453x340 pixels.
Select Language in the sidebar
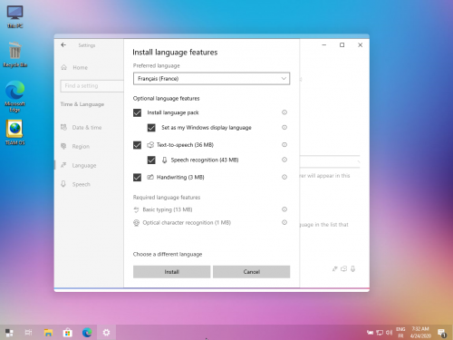pos(84,166)
